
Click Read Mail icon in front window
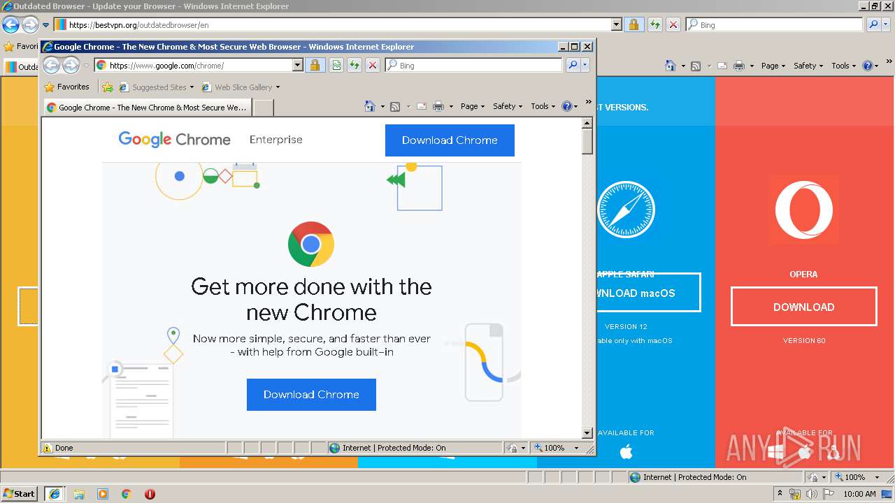pos(422,106)
